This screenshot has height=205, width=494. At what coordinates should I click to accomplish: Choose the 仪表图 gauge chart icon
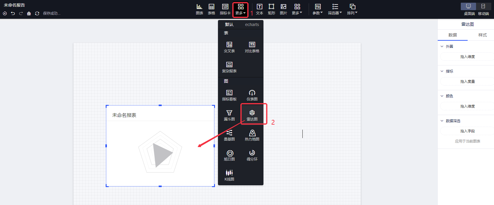point(252,95)
